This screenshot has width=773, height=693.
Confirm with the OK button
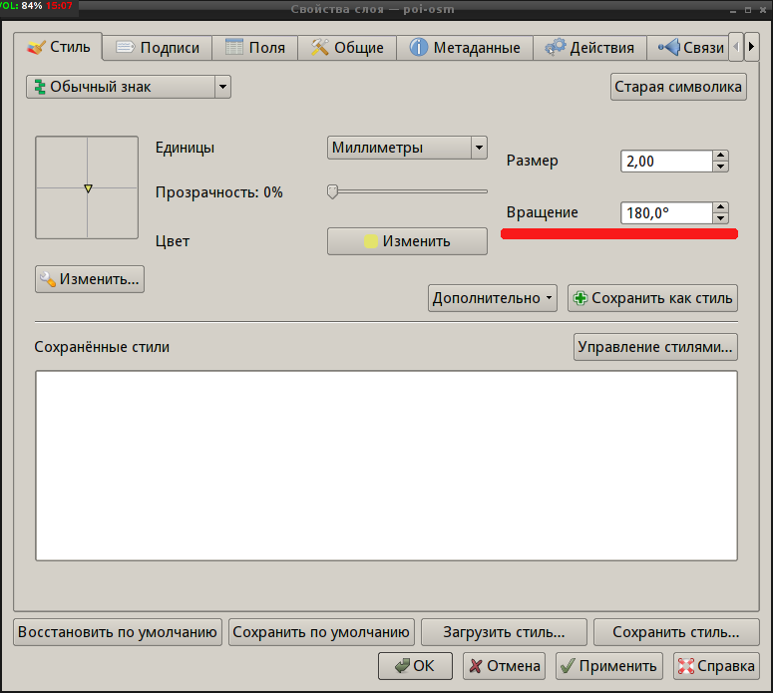(x=415, y=666)
